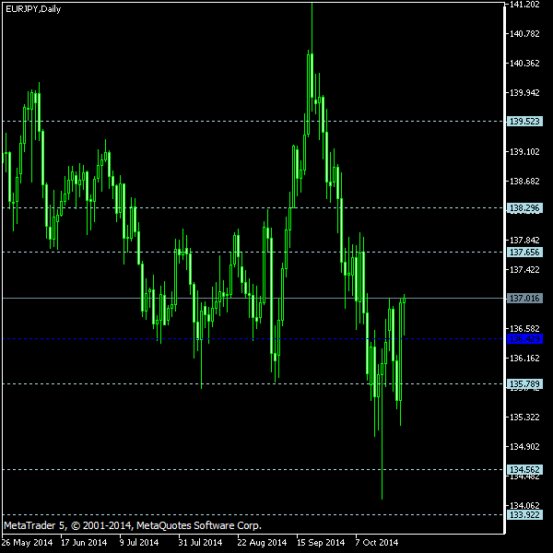Click the 139.523 pivot level price label

pyautogui.click(x=524, y=122)
